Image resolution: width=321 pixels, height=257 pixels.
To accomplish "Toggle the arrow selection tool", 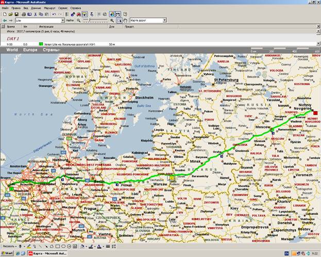I will click(x=119, y=20).
